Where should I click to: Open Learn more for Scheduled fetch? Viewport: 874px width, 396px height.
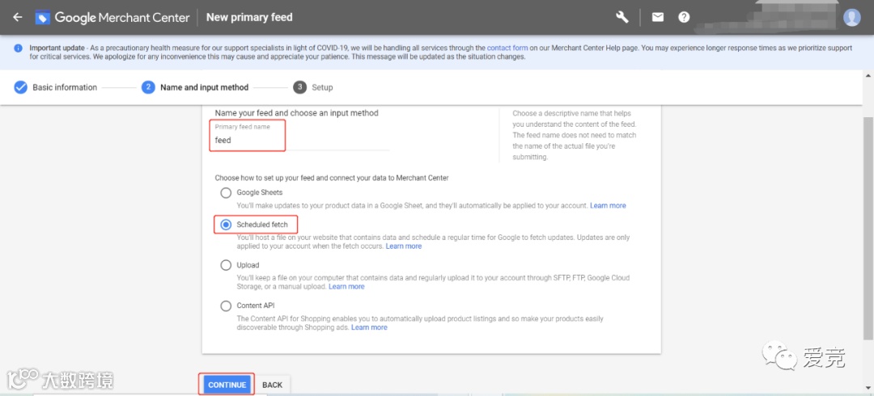(x=404, y=246)
